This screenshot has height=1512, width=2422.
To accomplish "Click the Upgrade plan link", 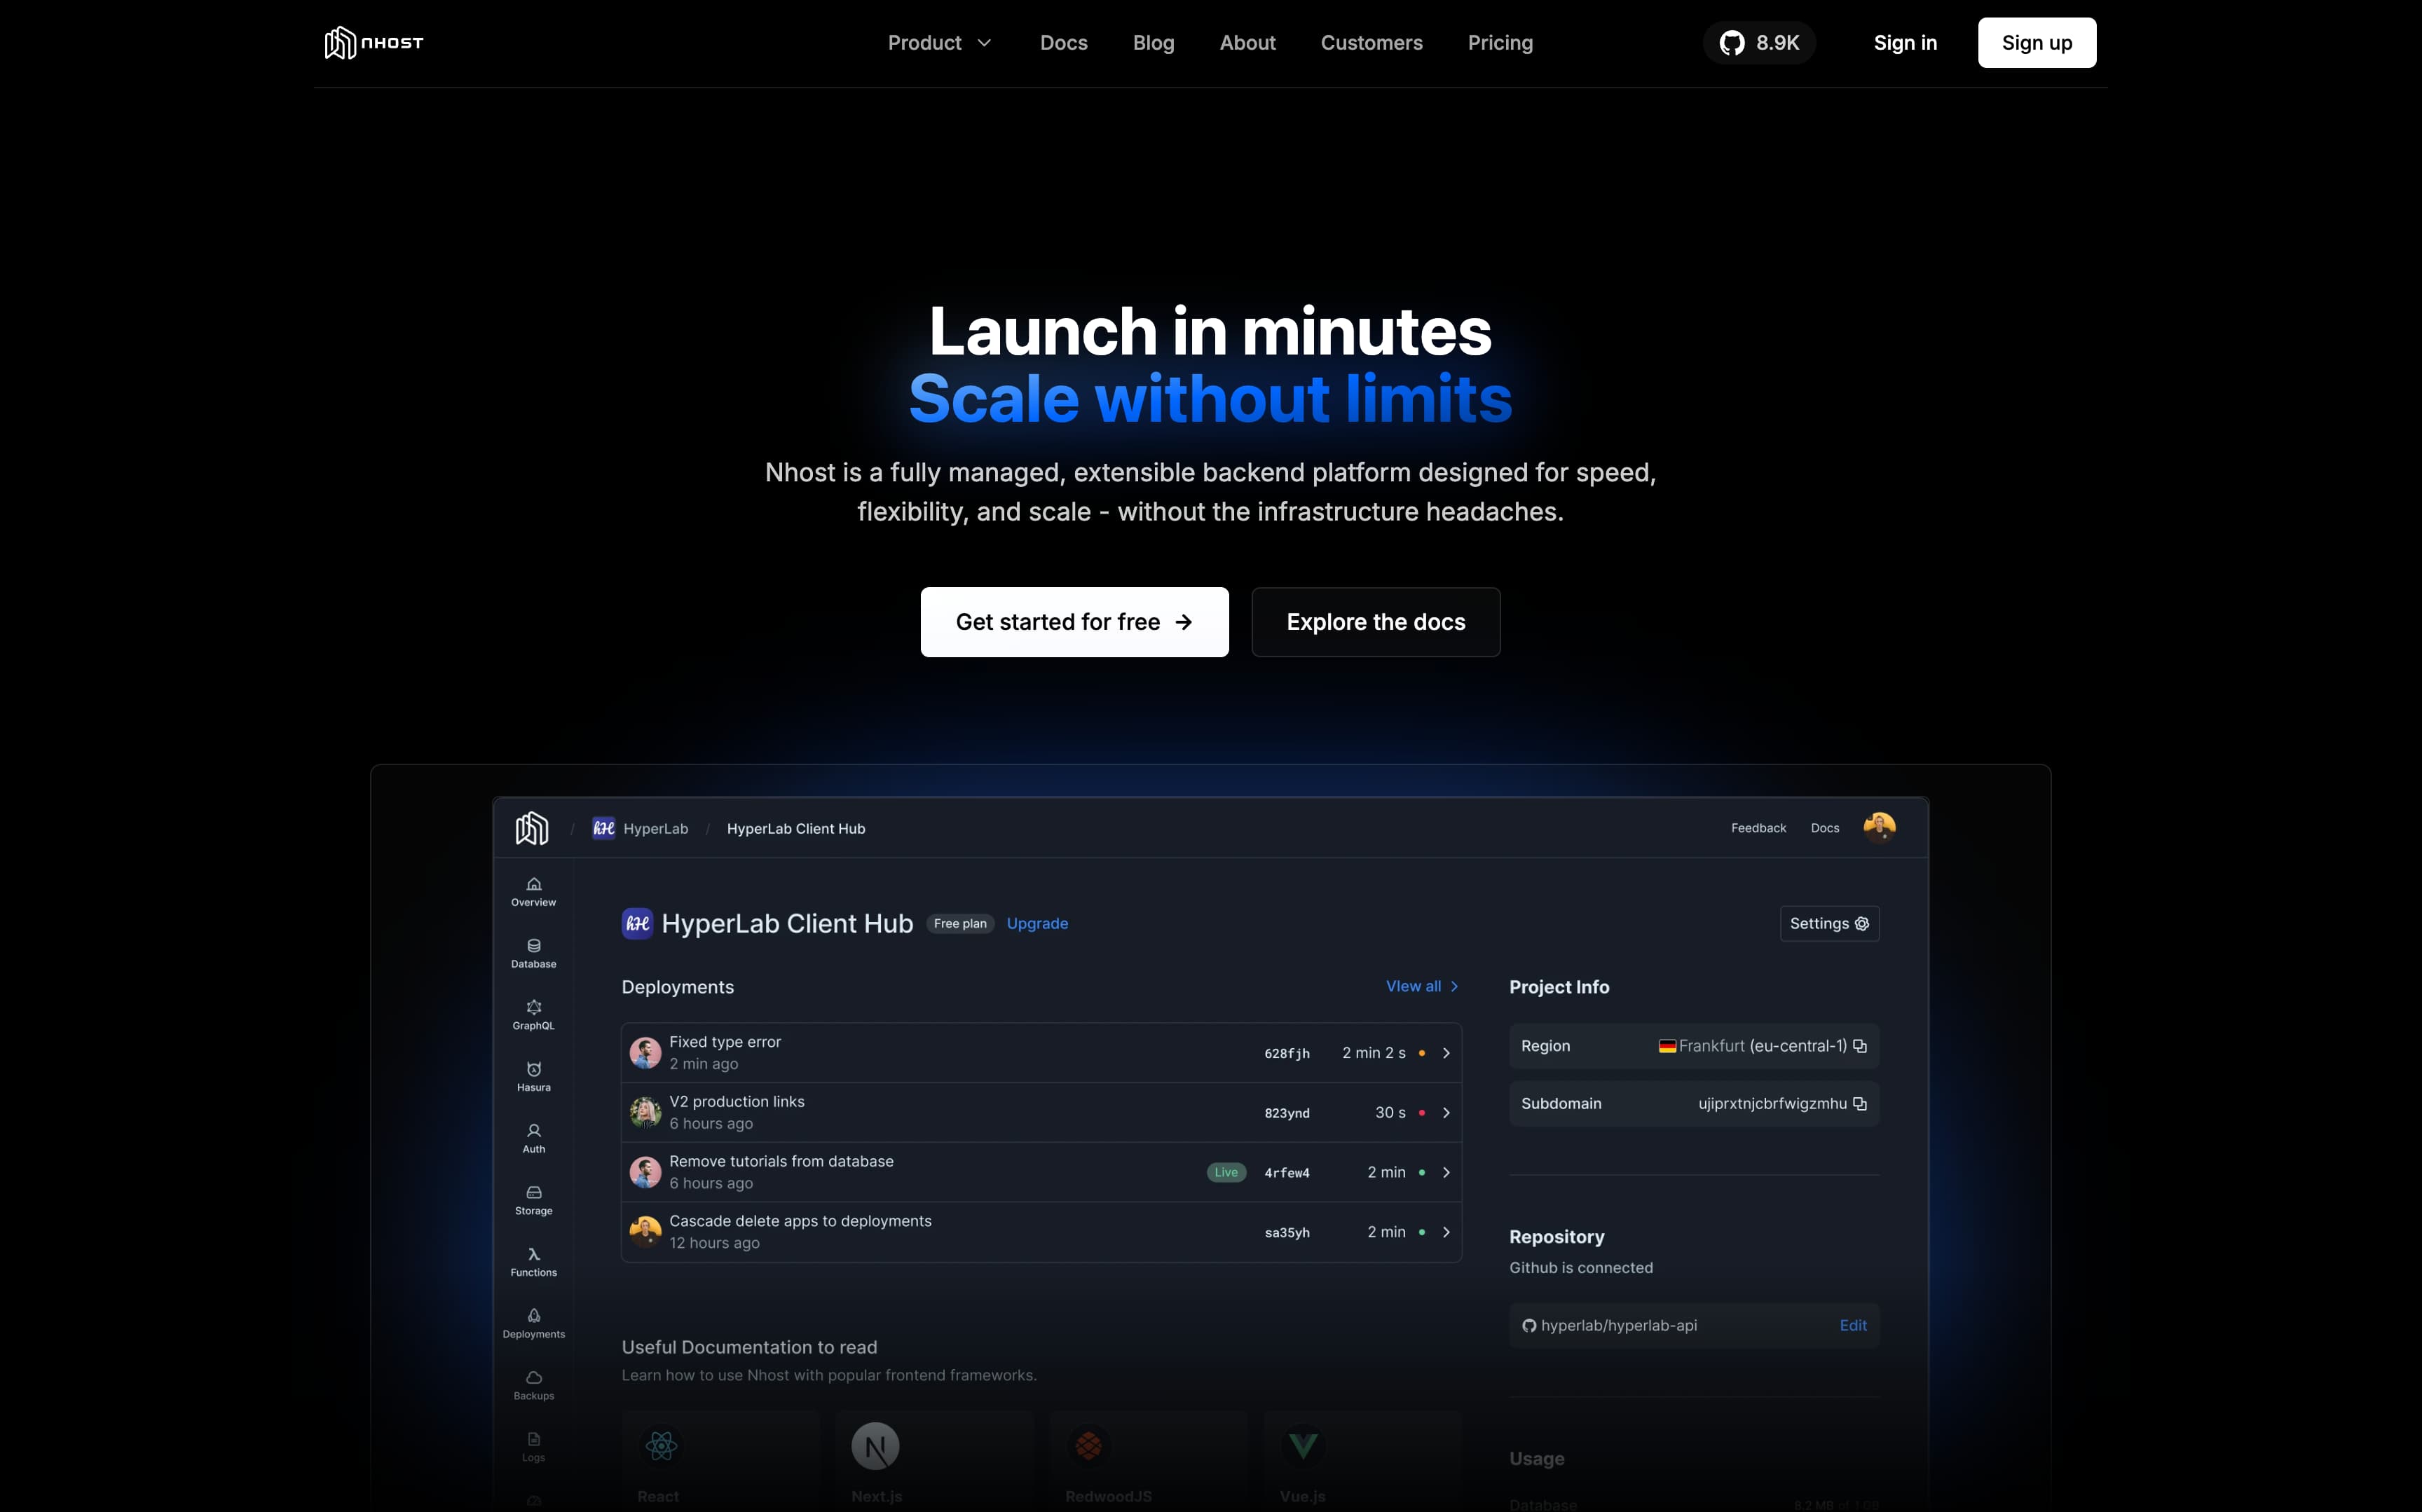I will 1037,923.
